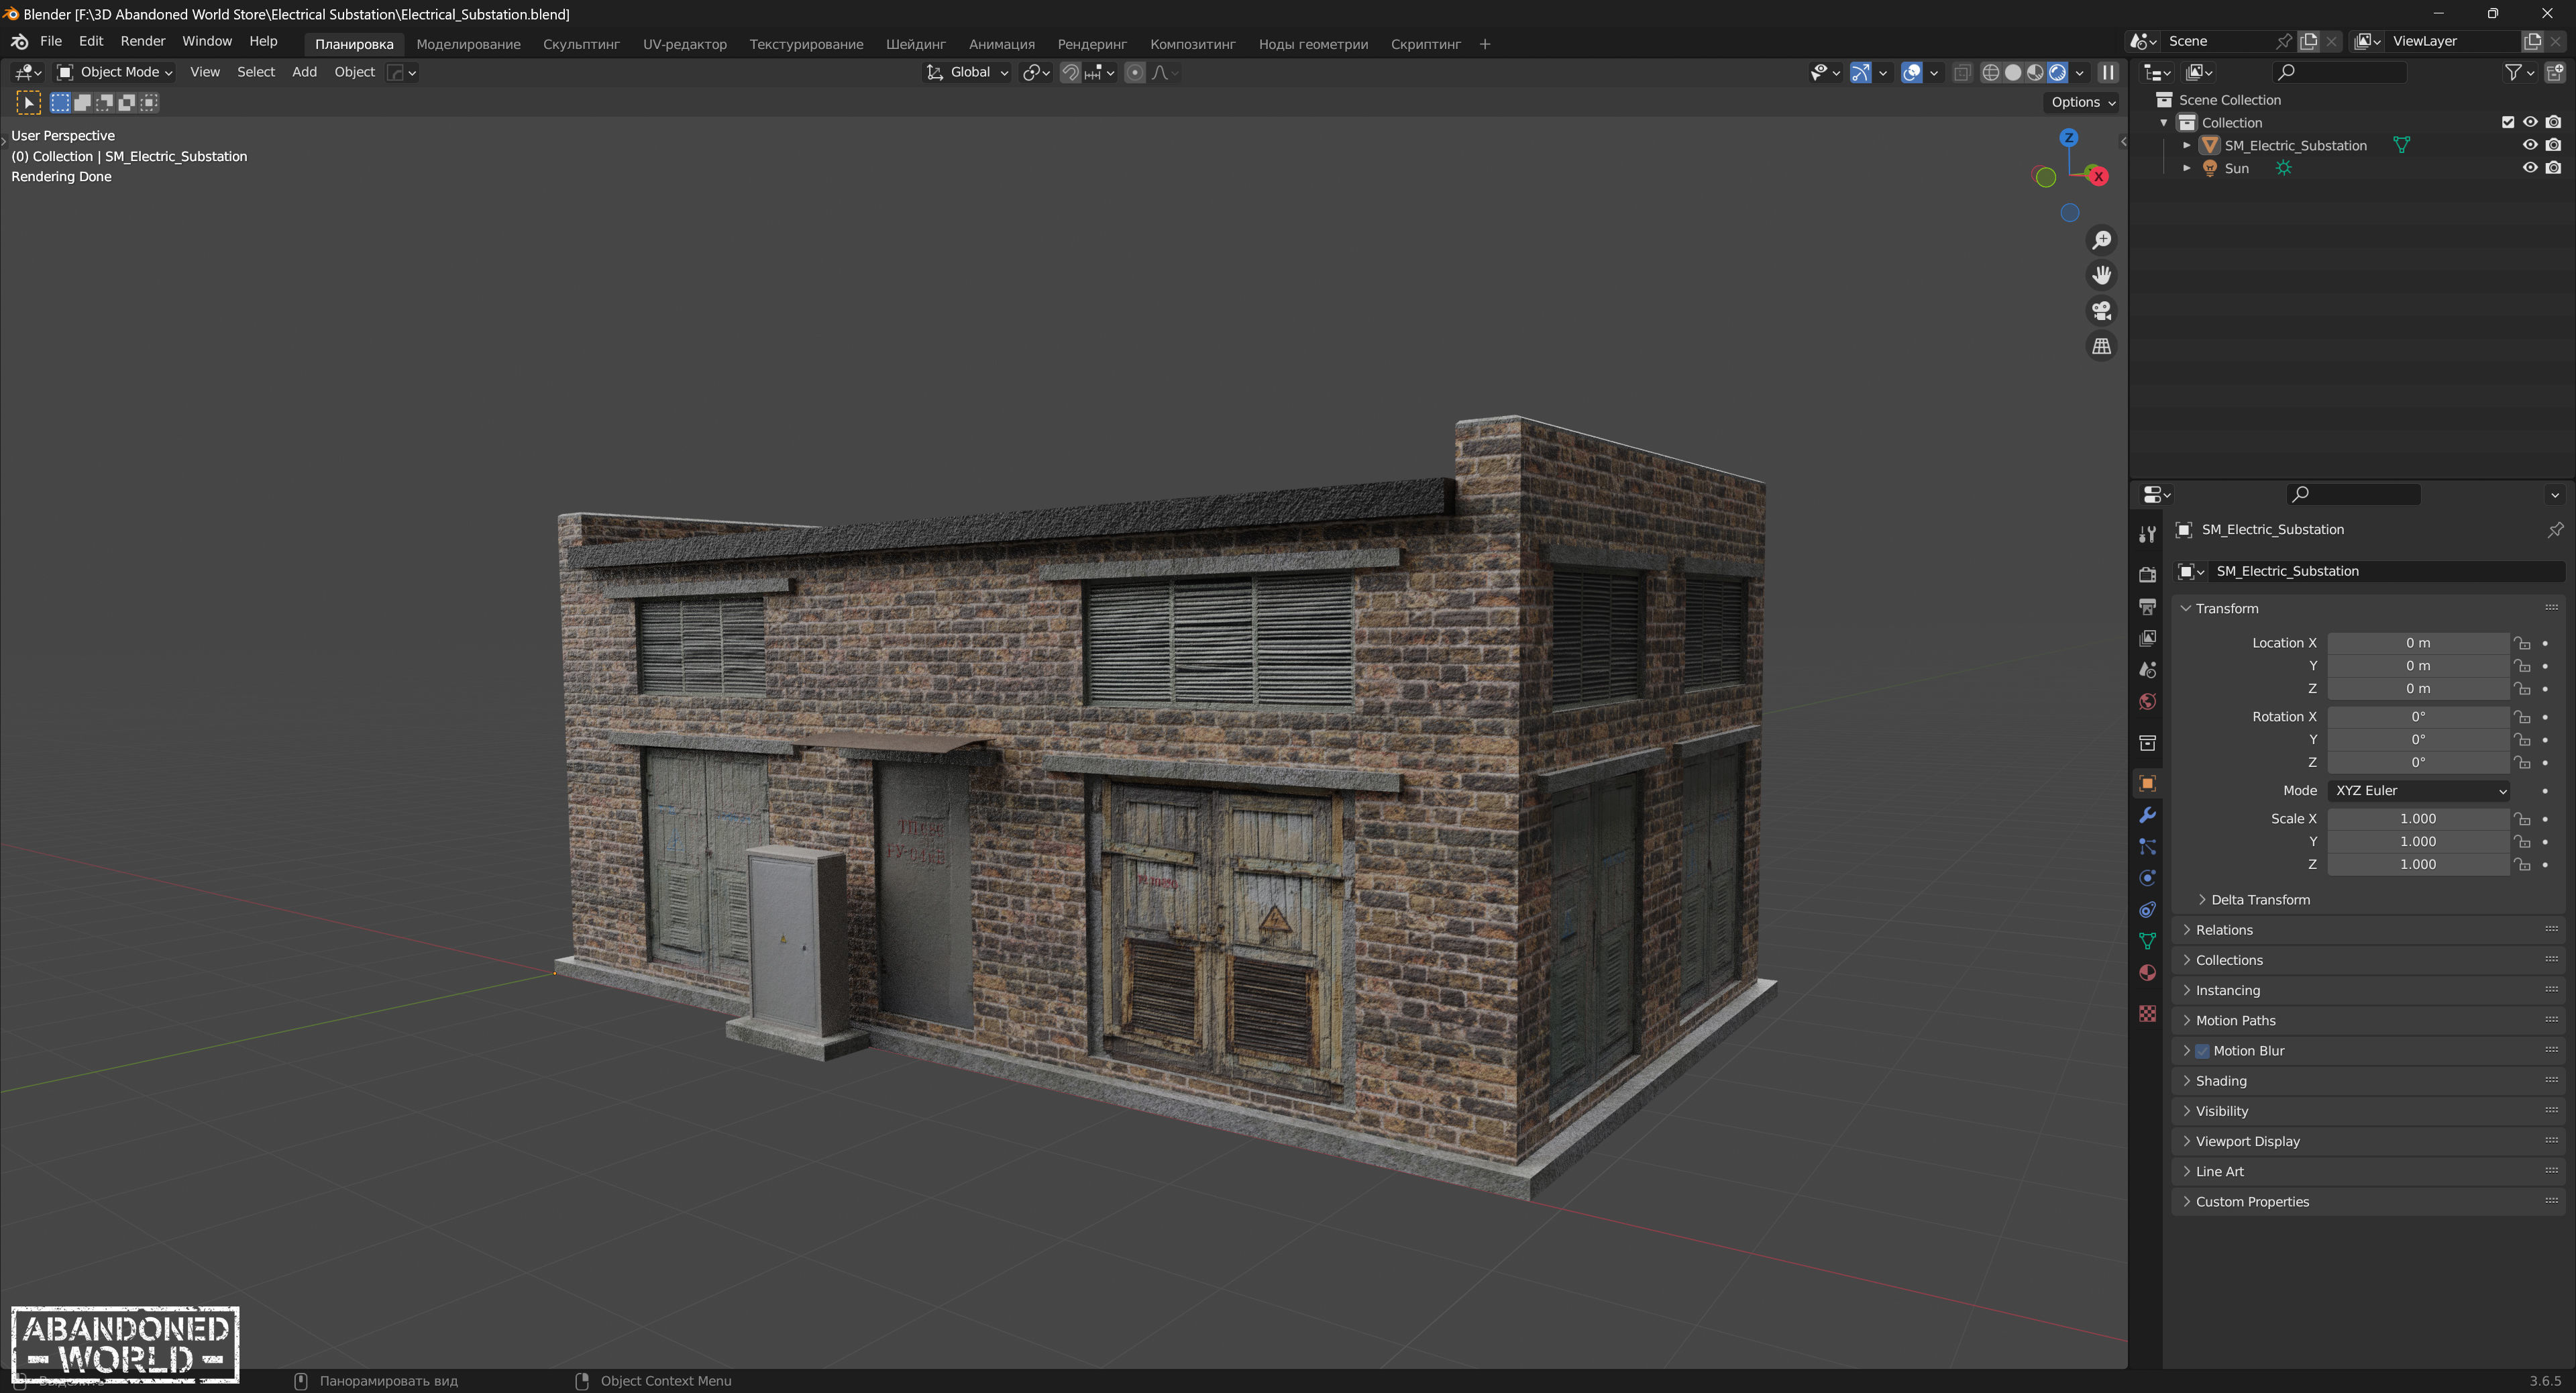
Task: Toggle viewport gizmos visibility
Action: 1860,72
